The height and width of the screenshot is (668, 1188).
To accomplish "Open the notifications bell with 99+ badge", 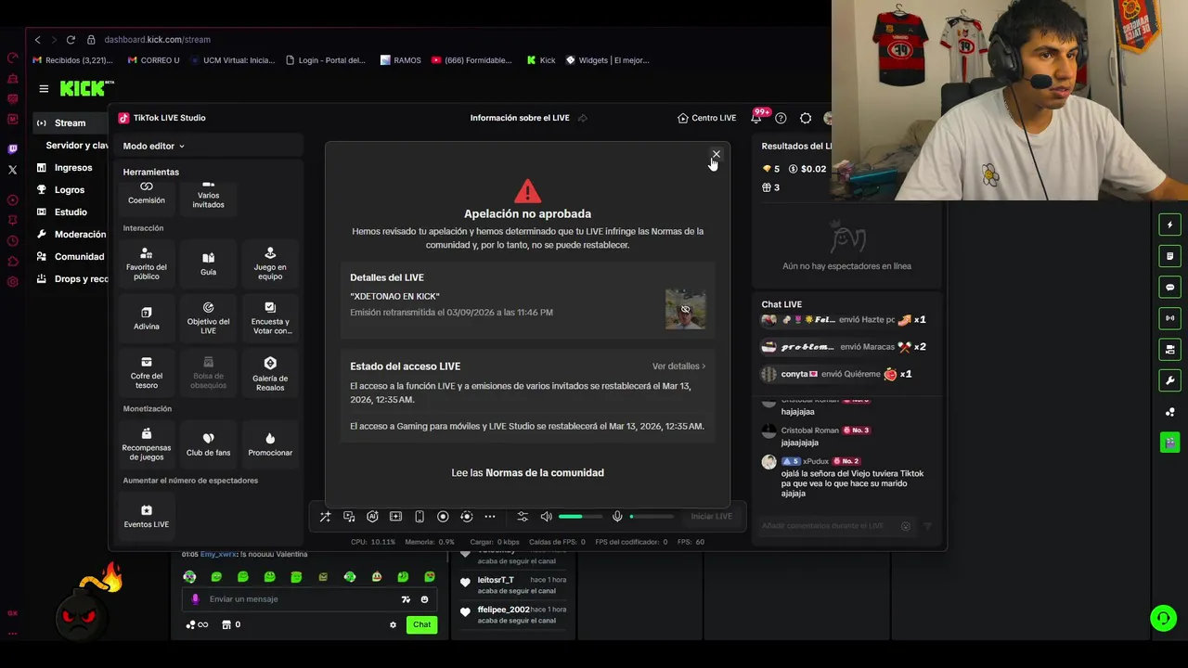I will 756,118.
